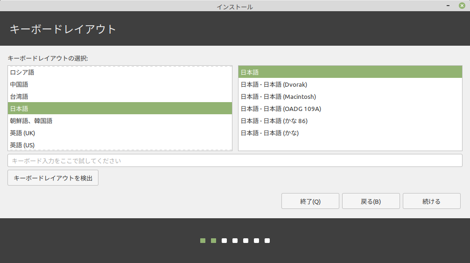Select 日本語 in the left language list
This screenshot has width=470, height=263.
click(x=120, y=109)
